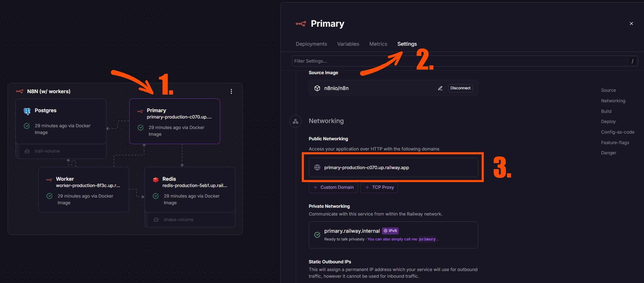Click the pencil edit icon beside n8nio/n8n
This screenshot has width=644, height=283.
coord(440,88)
